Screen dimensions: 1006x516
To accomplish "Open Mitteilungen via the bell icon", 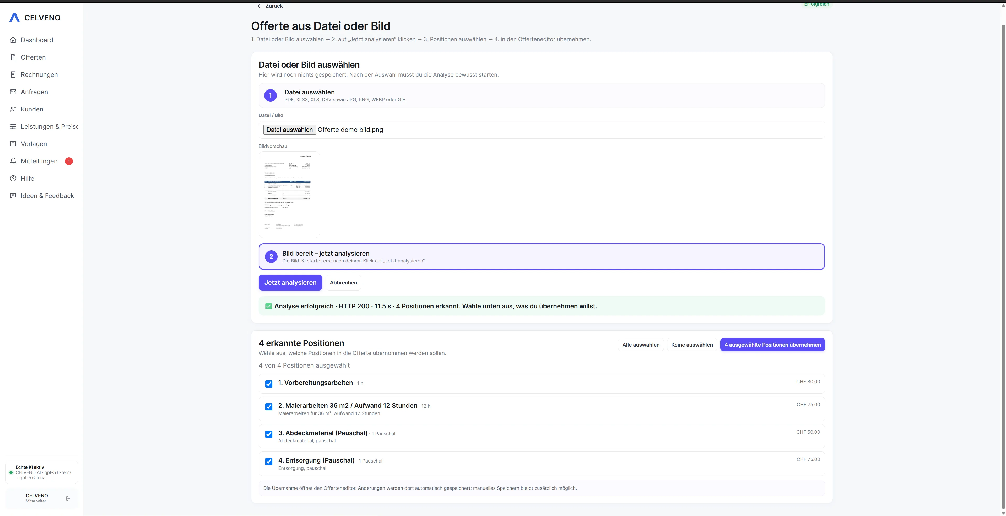I will (13, 161).
